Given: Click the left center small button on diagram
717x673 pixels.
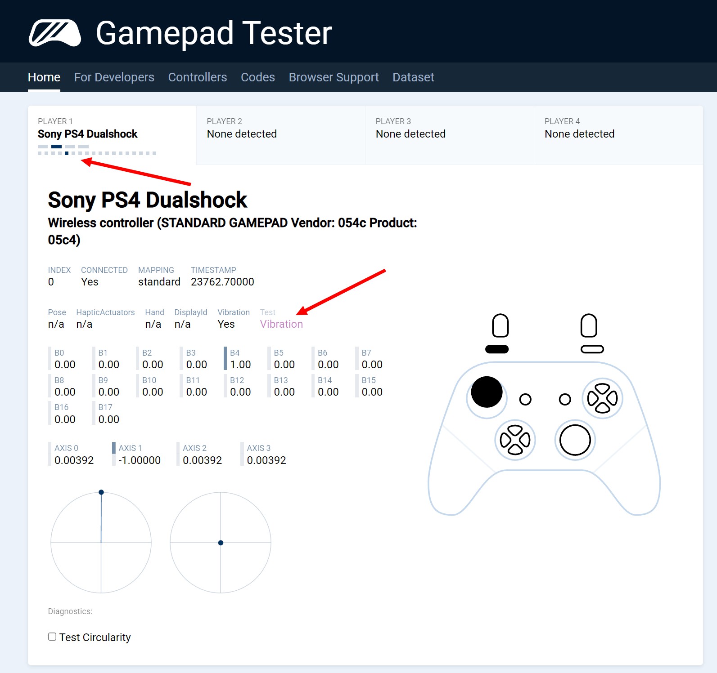Looking at the screenshot, I should 525,399.
